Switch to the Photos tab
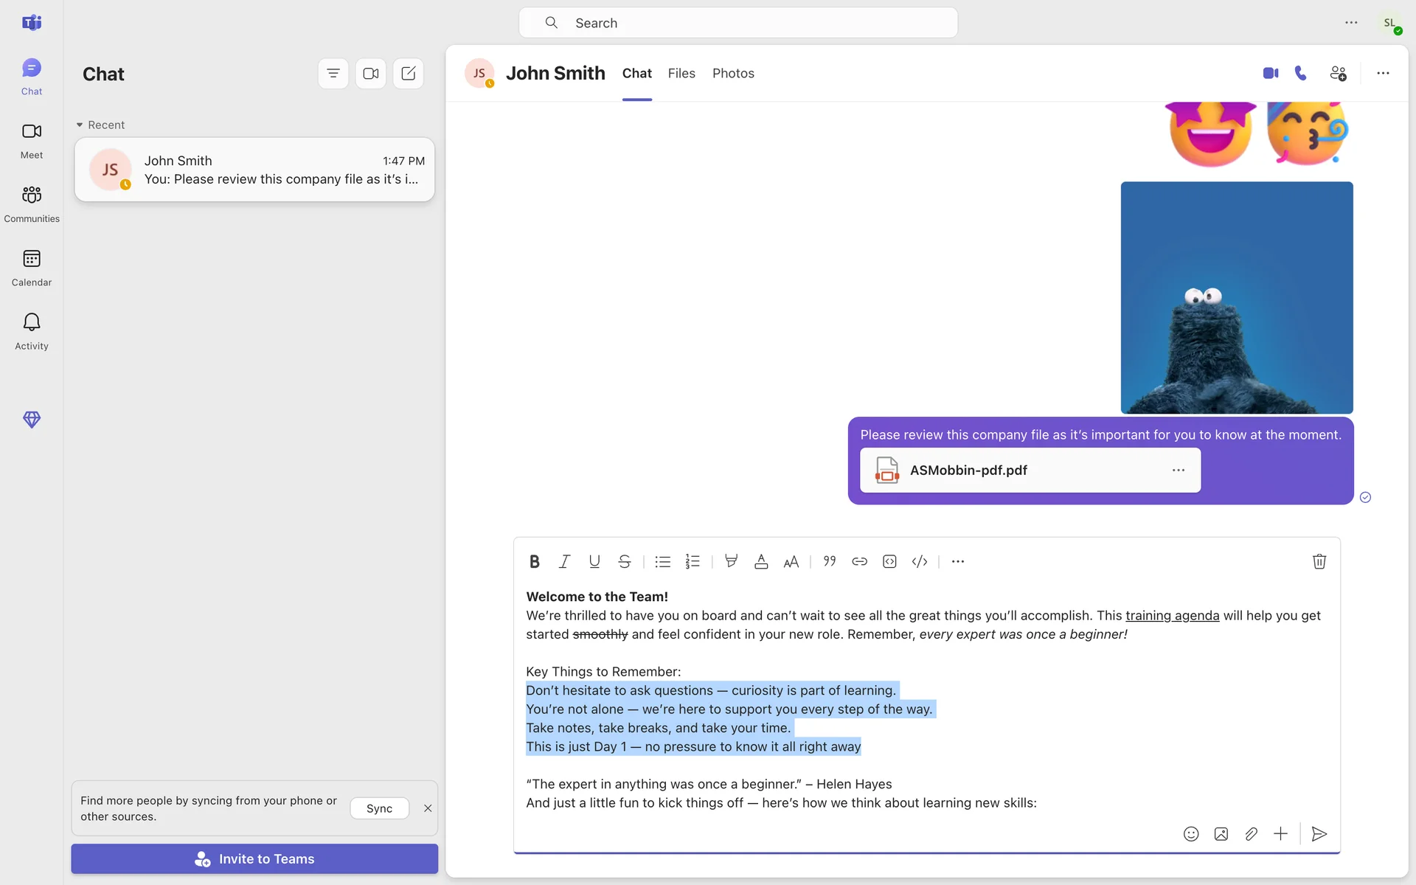Screen dimensions: 1416x885 (x=733, y=73)
